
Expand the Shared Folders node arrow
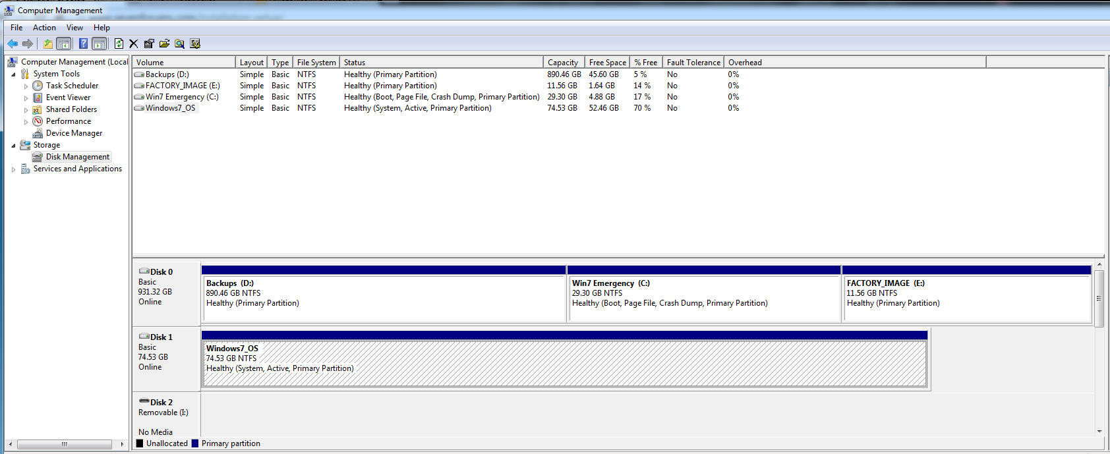coord(26,110)
